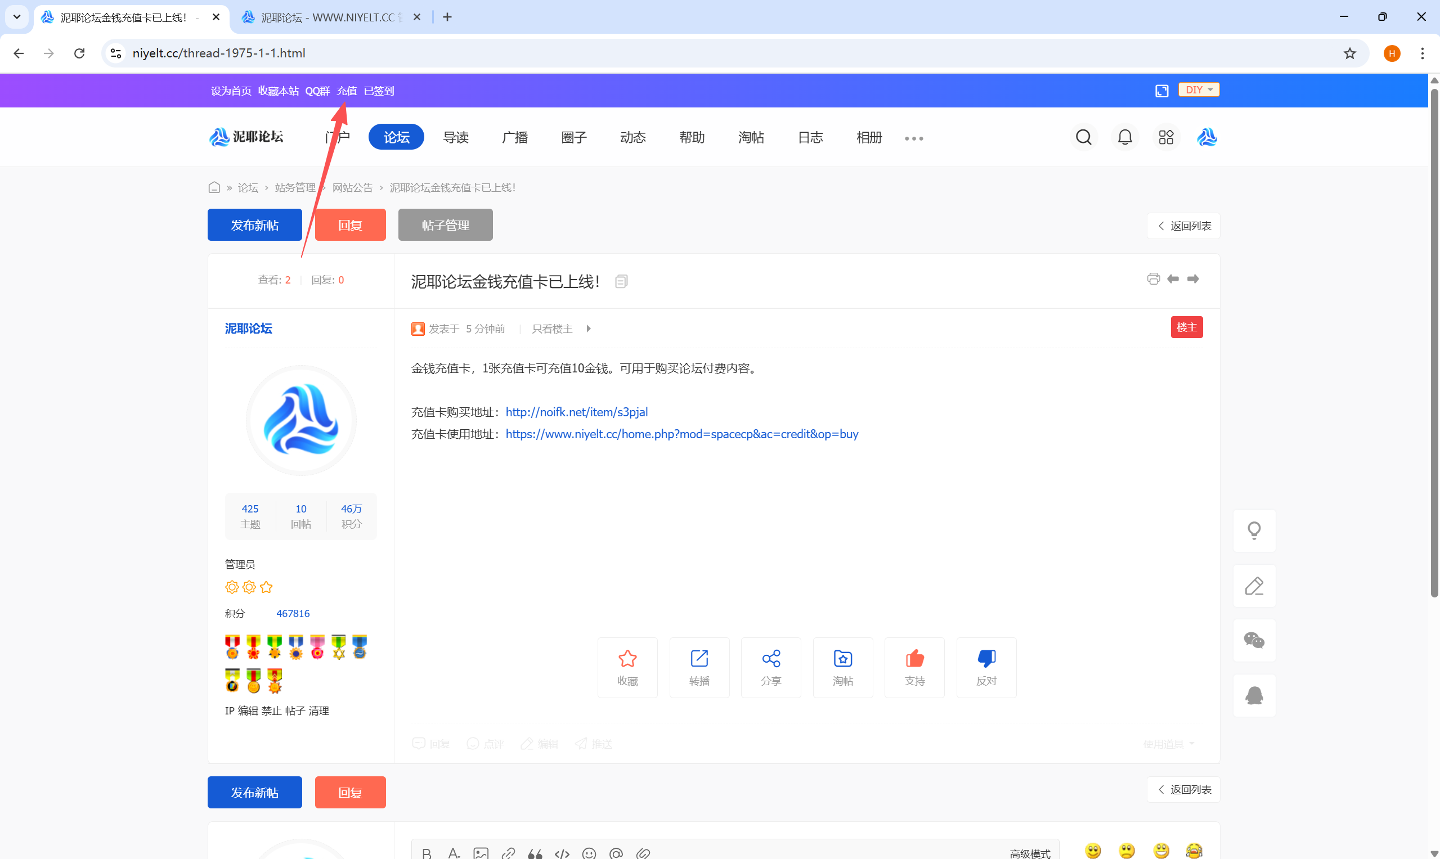This screenshot has height=859, width=1440.
Task: Open the tab search dropdown arrow
Action: pos(17,17)
